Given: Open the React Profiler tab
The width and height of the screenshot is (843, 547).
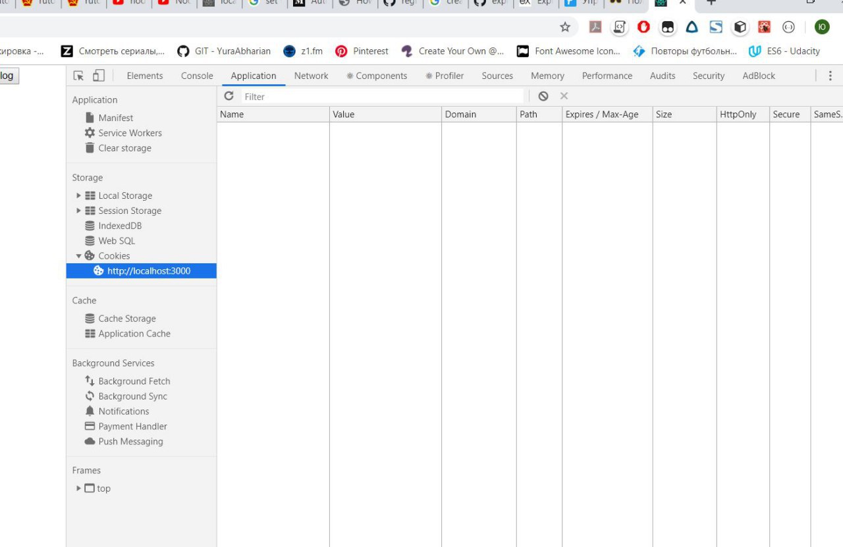Looking at the screenshot, I should [445, 76].
